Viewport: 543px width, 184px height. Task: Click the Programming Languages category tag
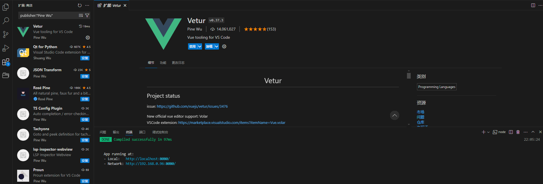(x=437, y=87)
